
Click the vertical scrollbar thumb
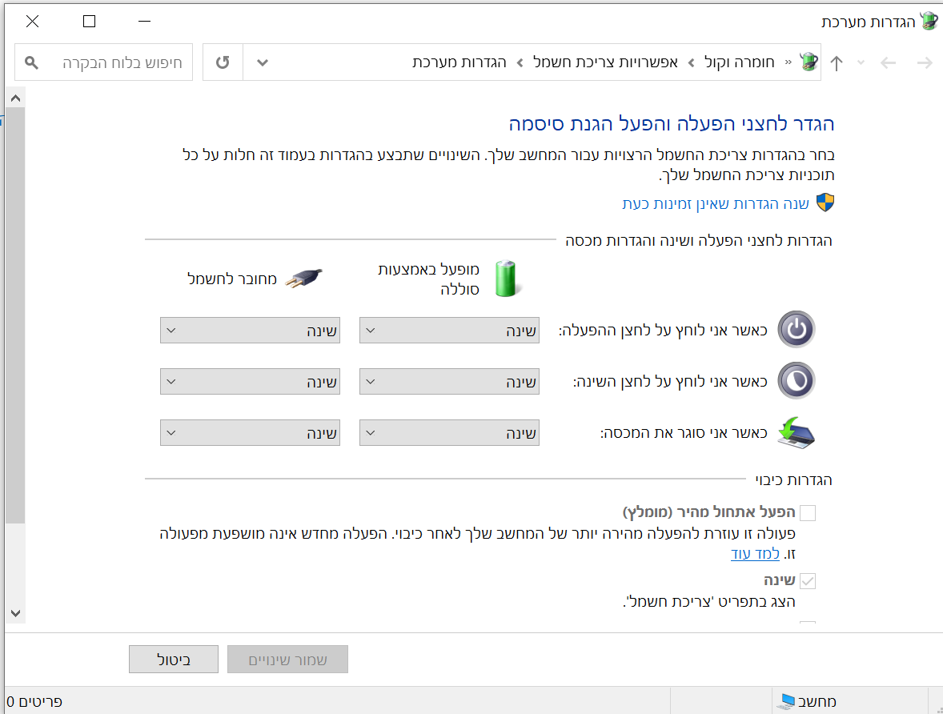point(16,316)
